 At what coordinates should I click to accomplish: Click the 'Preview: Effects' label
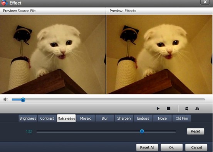click(x=123, y=11)
